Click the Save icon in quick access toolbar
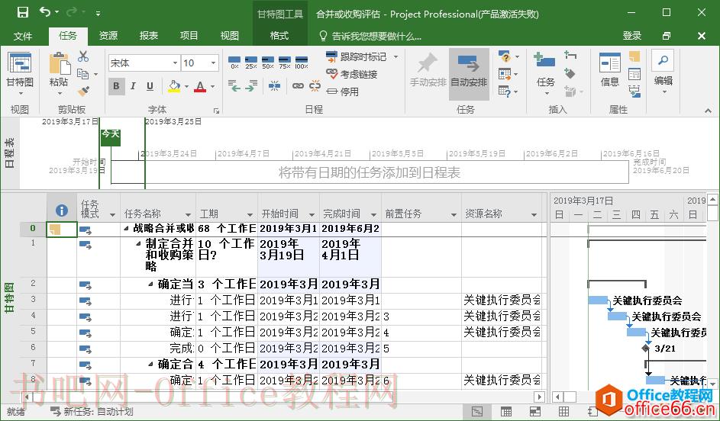This screenshot has height=421, width=720. click(x=22, y=12)
